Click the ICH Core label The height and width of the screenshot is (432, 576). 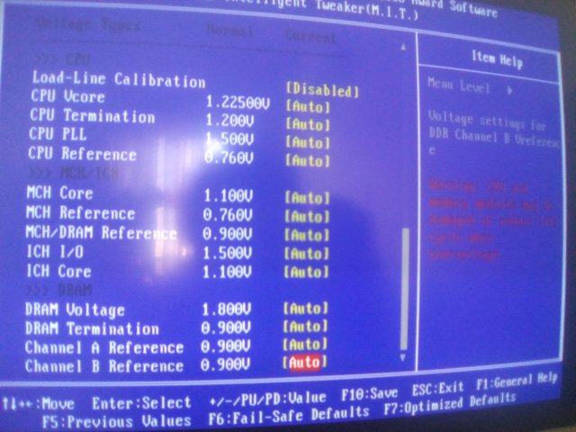point(58,271)
